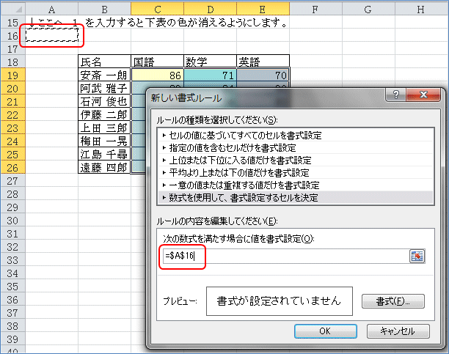The width and height of the screenshot is (449, 354).
Task: Click the キャンセル button
Action: pyautogui.click(x=398, y=331)
